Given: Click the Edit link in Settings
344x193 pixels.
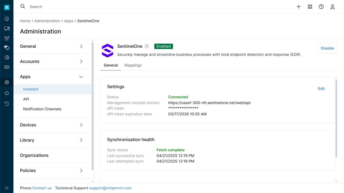Looking at the screenshot, I should pos(321,89).
